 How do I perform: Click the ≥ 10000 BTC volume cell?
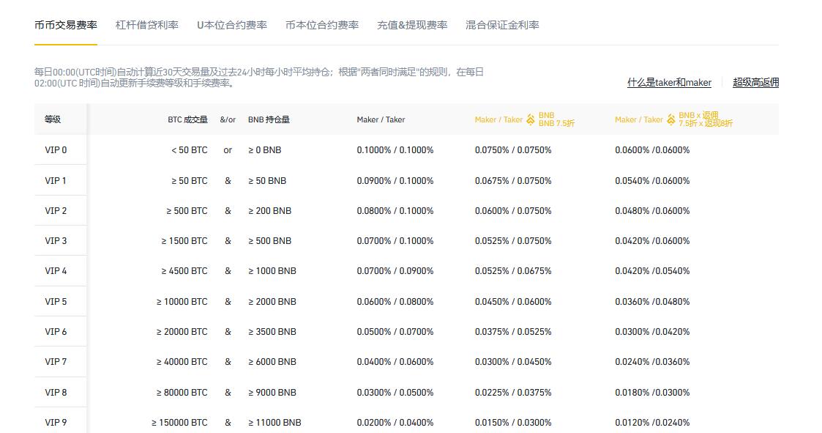point(182,302)
